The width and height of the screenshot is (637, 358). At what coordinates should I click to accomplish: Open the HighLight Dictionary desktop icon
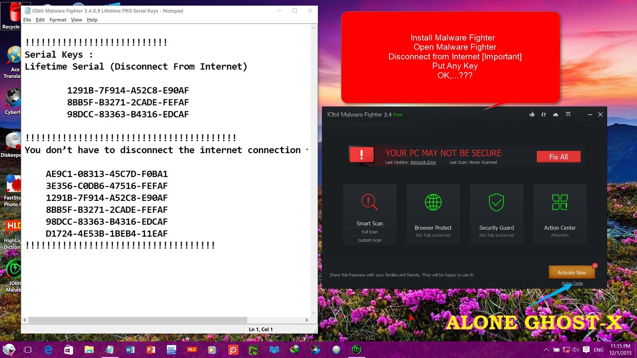pyautogui.click(x=12, y=235)
